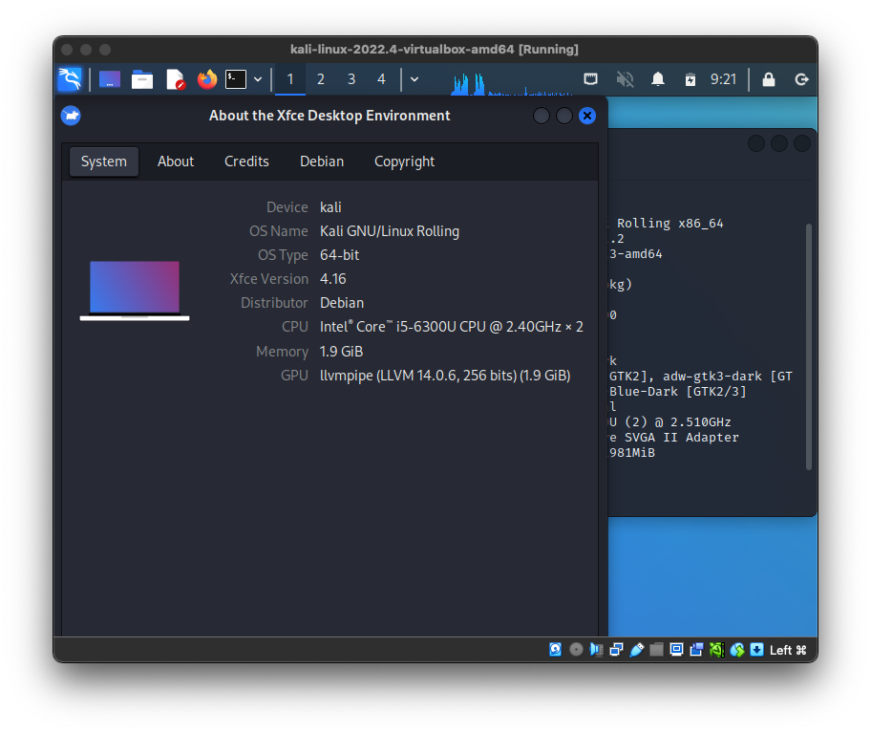Image resolution: width=871 pixels, height=733 pixels.
Task: Click the log out button in panel
Action: [802, 79]
